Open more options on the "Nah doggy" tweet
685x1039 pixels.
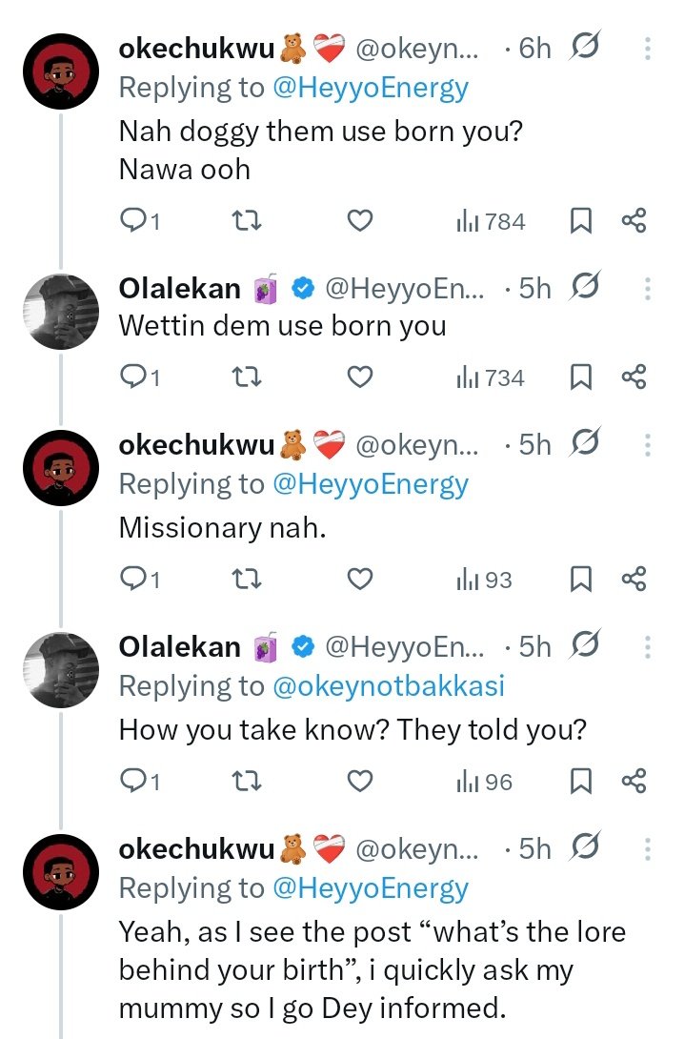click(648, 48)
